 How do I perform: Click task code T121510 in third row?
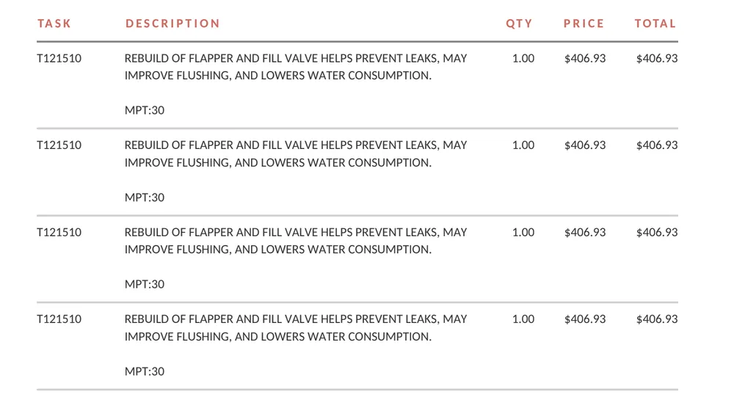pos(59,233)
